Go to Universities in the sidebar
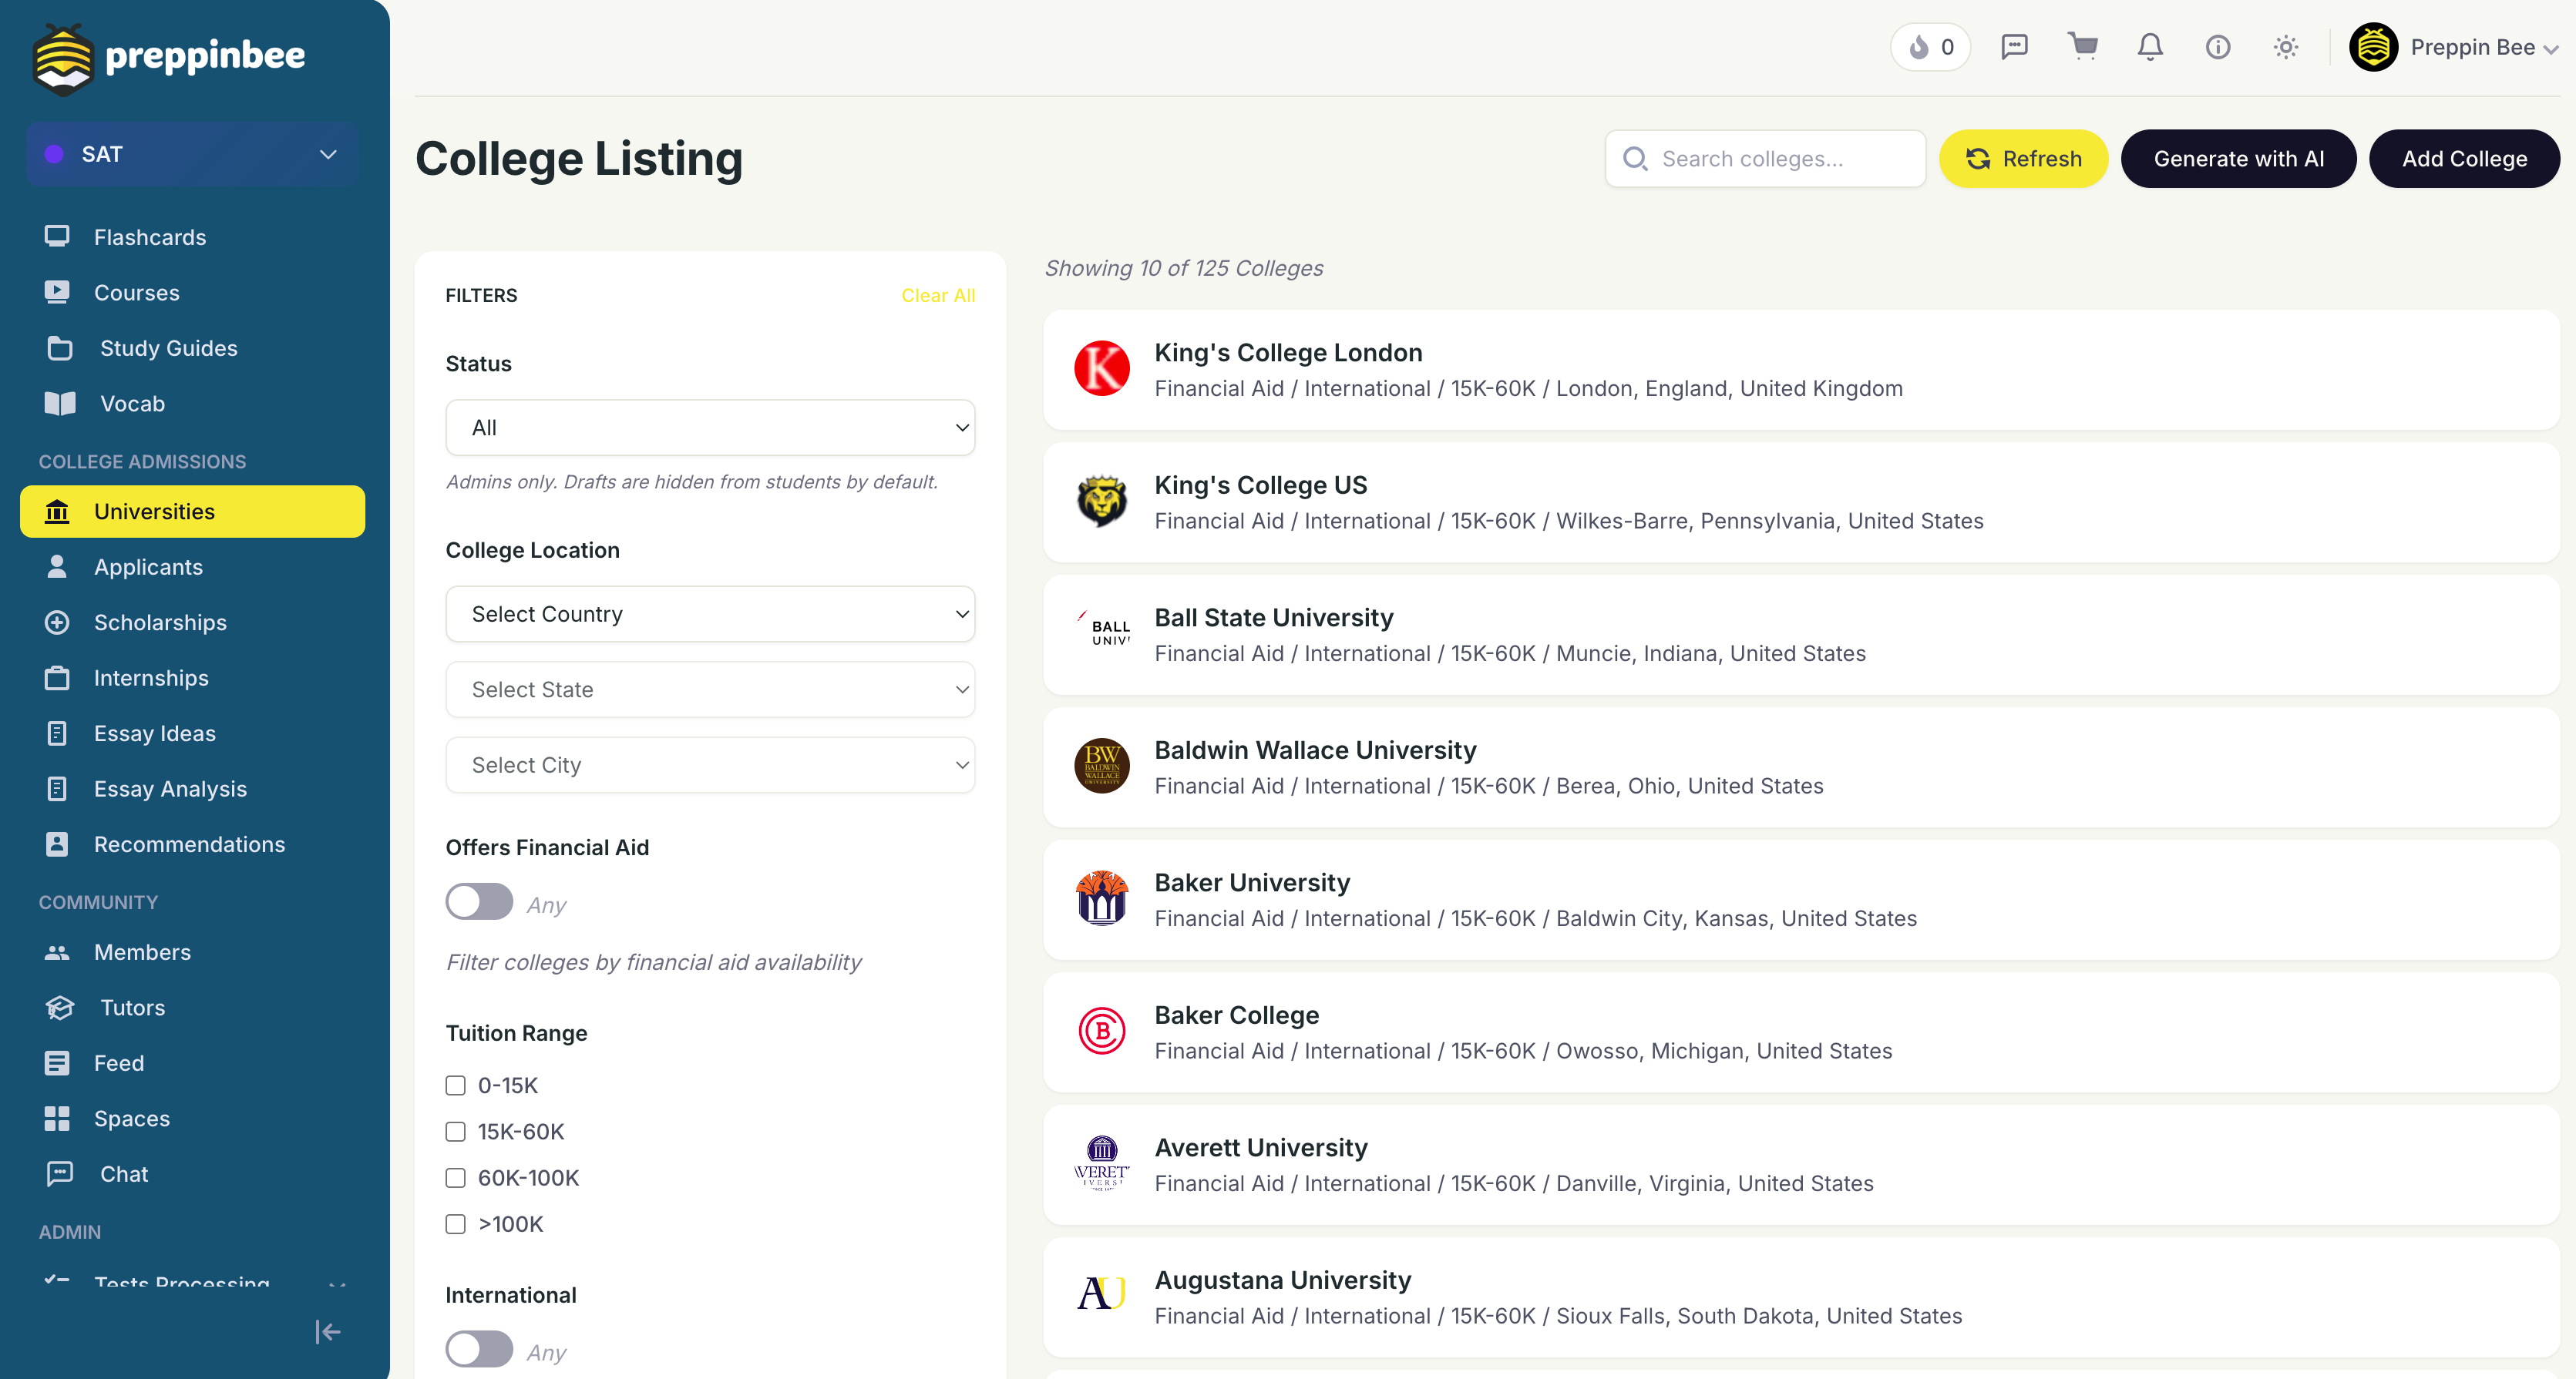 pyautogui.click(x=192, y=512)
